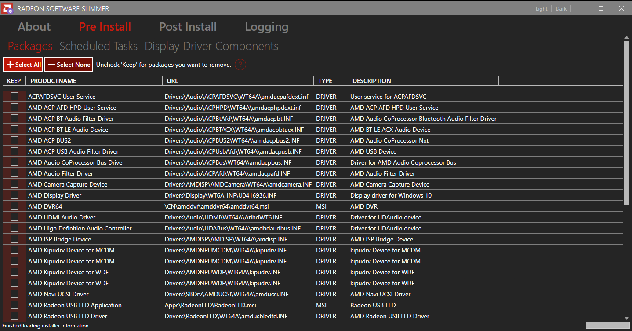Check Keep for AMD Camera Capture Device
The height and width of the screenshot is (331, 632).
coord(15,184)
